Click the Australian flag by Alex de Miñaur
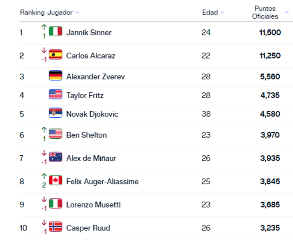293x251 pixels. pyautogui.click(x=55, y=157)
